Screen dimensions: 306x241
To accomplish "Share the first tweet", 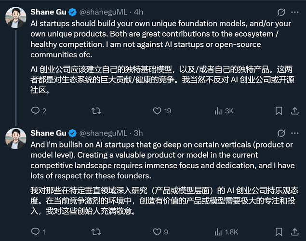I will [x=295, y=111].
